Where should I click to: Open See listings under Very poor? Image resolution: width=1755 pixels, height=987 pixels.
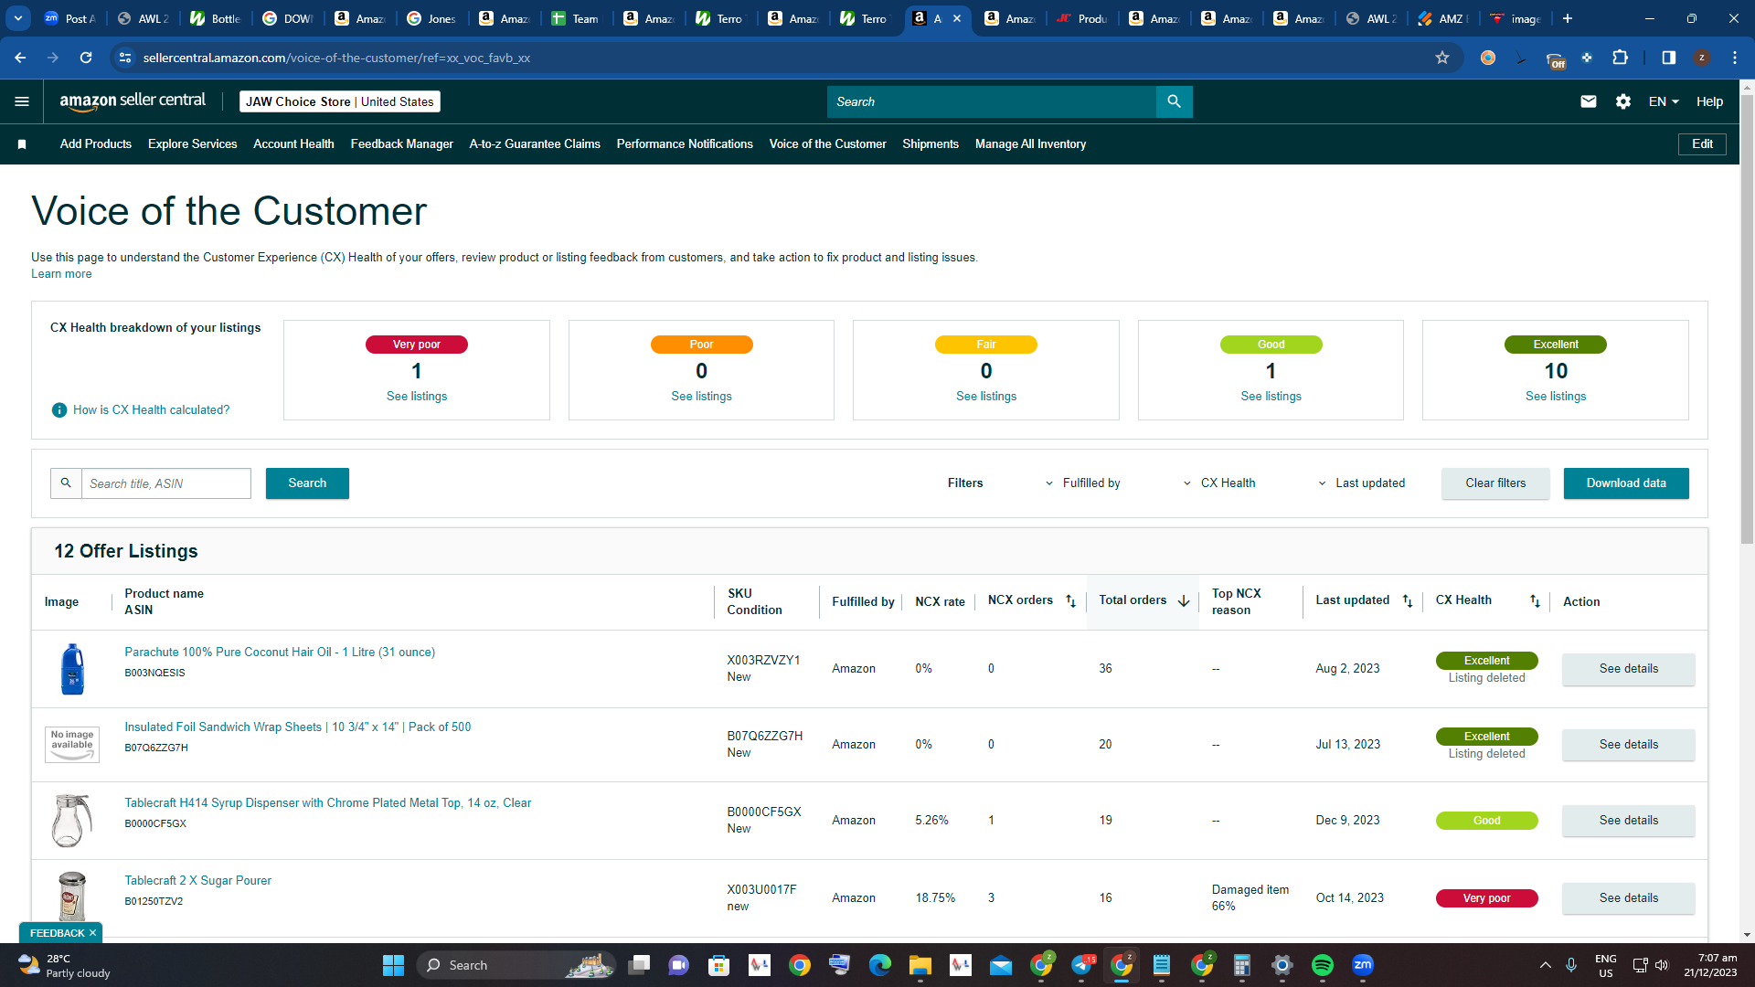417,397
